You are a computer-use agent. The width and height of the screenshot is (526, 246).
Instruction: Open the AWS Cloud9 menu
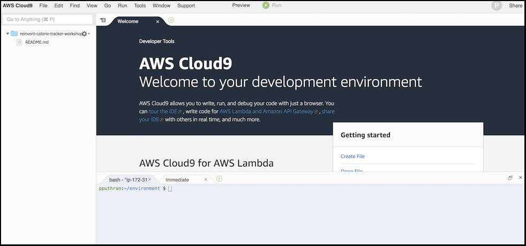click(x=18, y=6)
